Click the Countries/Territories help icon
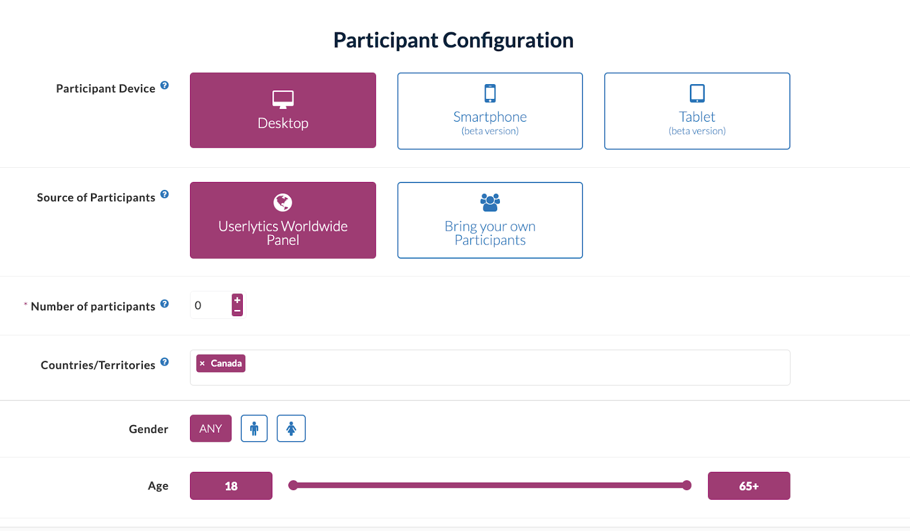Viewport: 910px width, 531px height. tap(164, 362)
